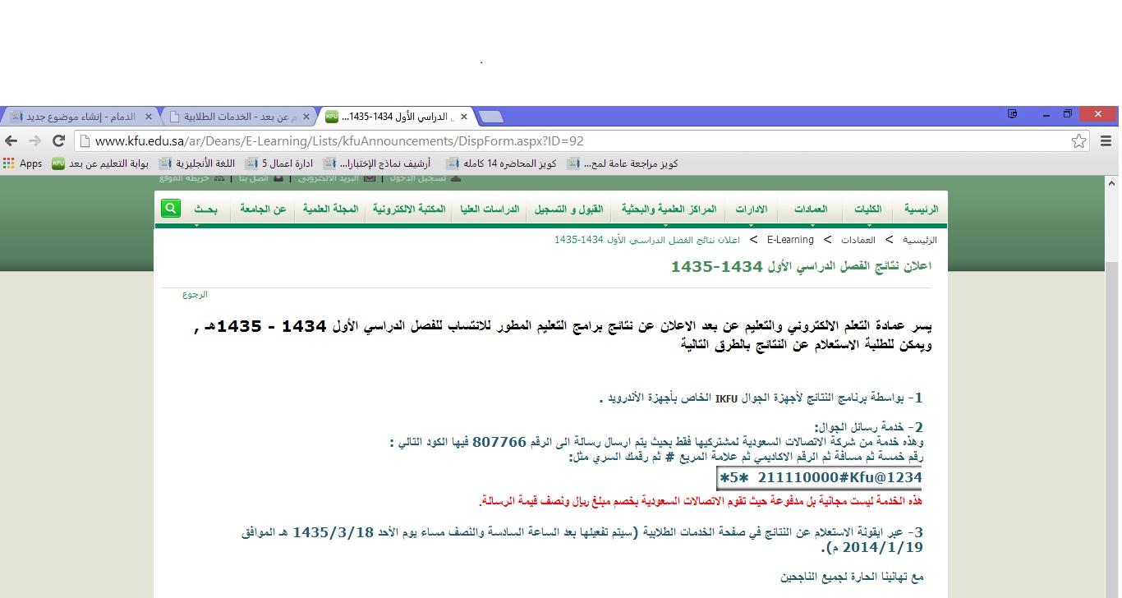
Task: Open اللغة الأنجليزية bookmark
Action: point(197,163)
